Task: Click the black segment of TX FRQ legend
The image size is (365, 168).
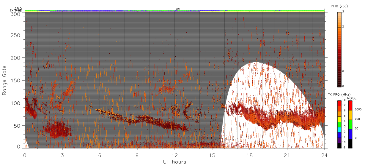Action: pyautogui.click(x=339, y=145)
